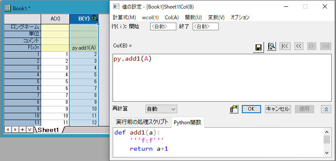Click the script panel icon beside OK
This screenshot has width=336, height=161.
click(x=234, y=109)
